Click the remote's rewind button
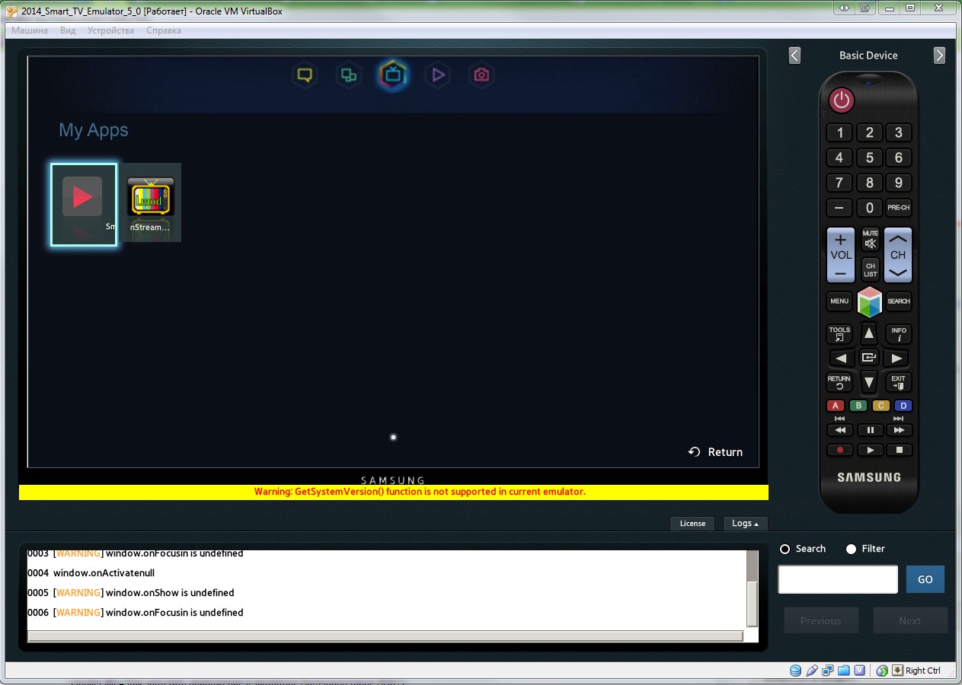Viewport: 962px width, 685px height. pos(840,430)
